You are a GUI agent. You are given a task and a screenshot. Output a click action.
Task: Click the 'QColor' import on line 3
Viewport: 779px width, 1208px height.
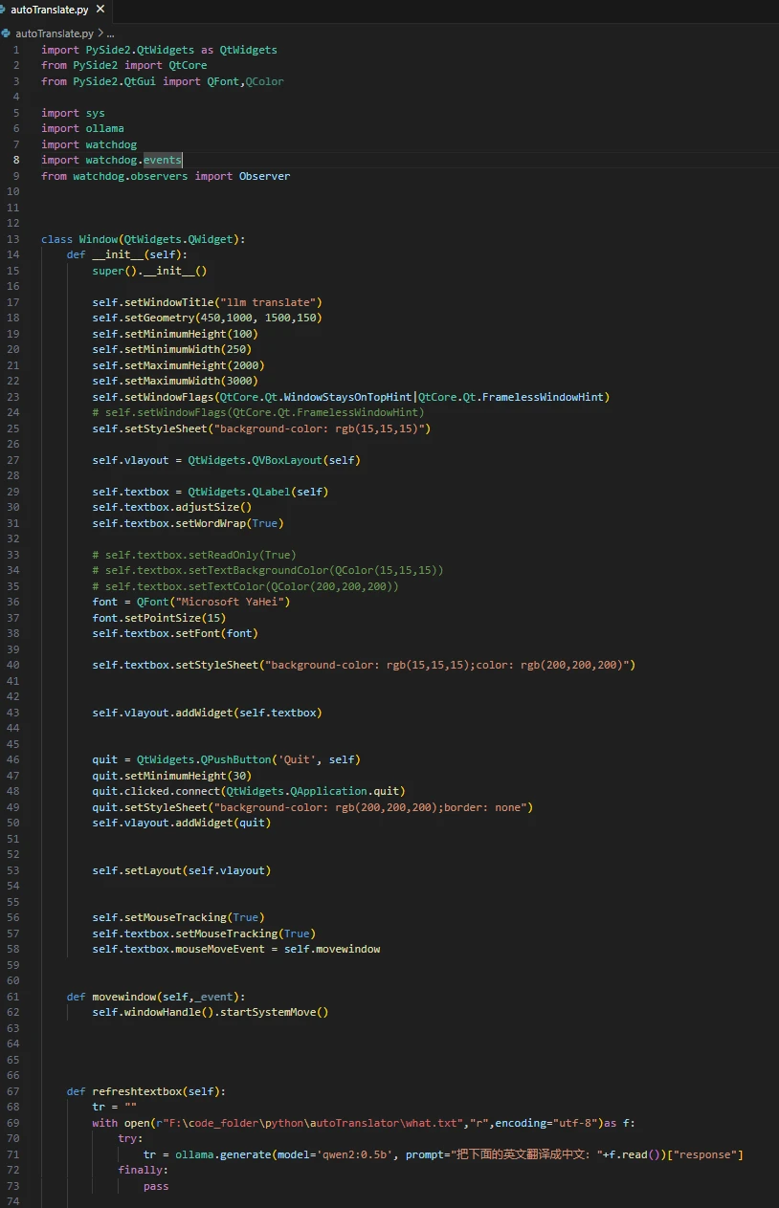(x=265, y=81)
